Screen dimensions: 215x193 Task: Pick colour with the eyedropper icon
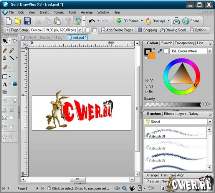(160, 51)
